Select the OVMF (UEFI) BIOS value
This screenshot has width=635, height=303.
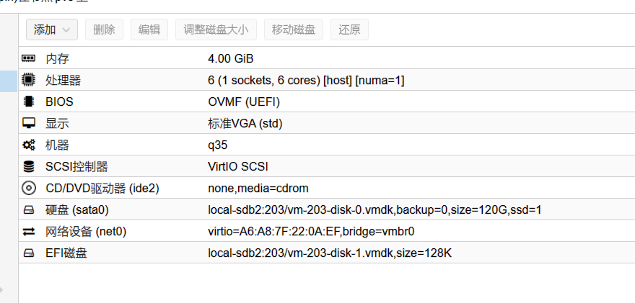pos(244,101)
